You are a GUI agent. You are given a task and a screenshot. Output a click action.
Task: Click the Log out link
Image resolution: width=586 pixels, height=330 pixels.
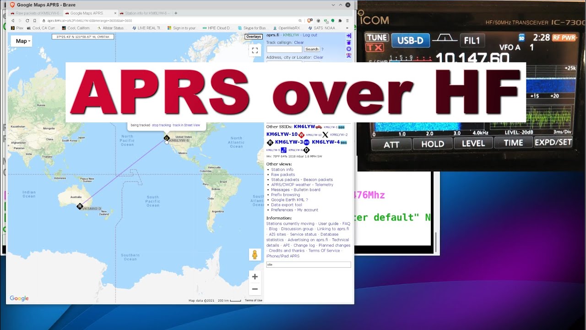(x=310, y=35)
